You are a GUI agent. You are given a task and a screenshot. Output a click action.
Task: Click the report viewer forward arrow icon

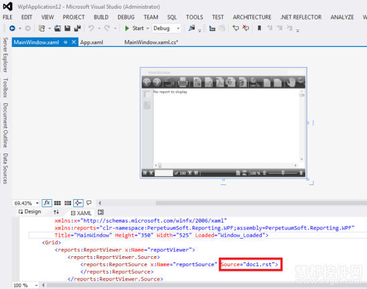point(157,82)
